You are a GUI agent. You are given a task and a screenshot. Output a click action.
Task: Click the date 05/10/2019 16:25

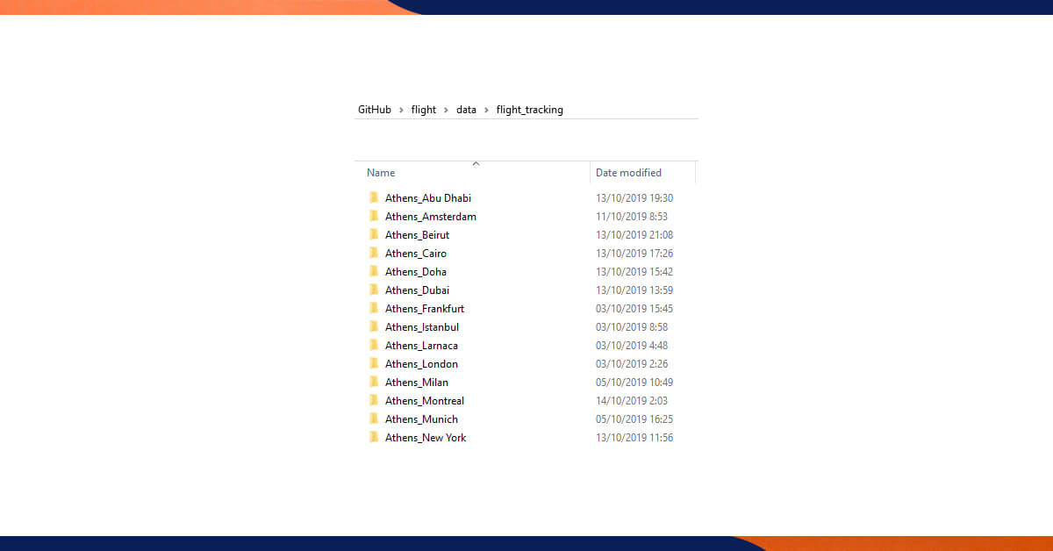(634, 419)
